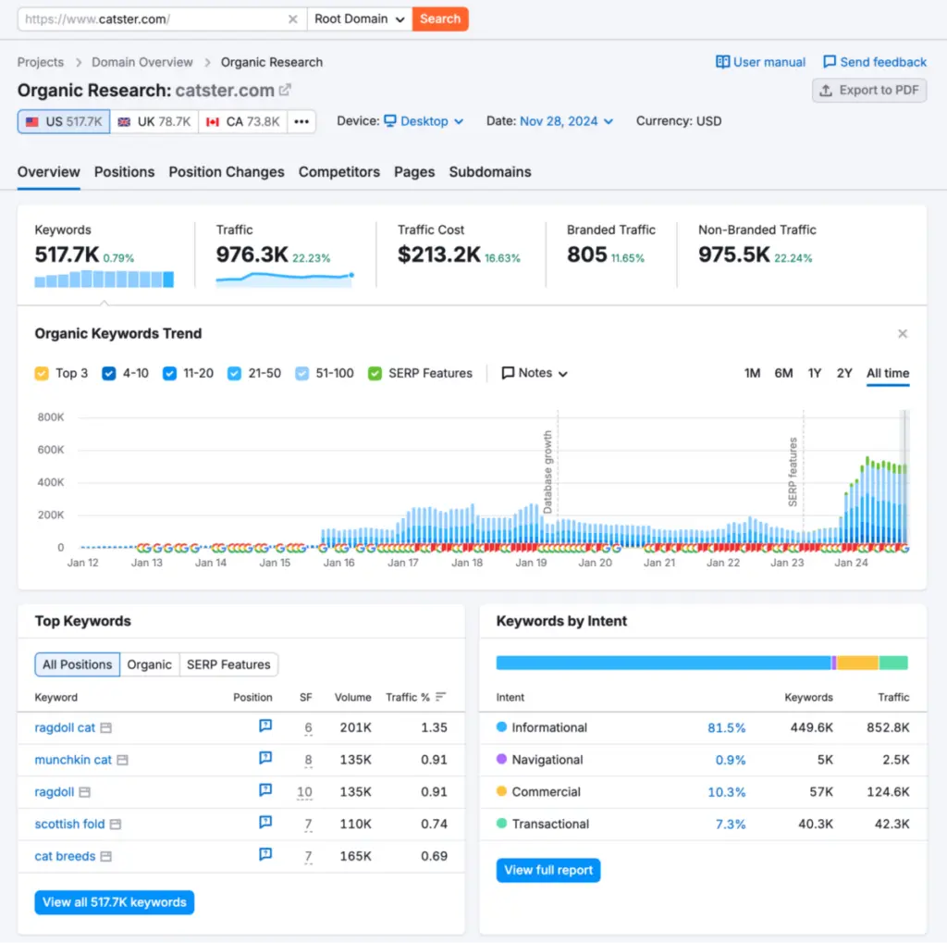Switch to the Position Changes tab
The width and height of the screenshot is (947, 943).
point(227,172)
